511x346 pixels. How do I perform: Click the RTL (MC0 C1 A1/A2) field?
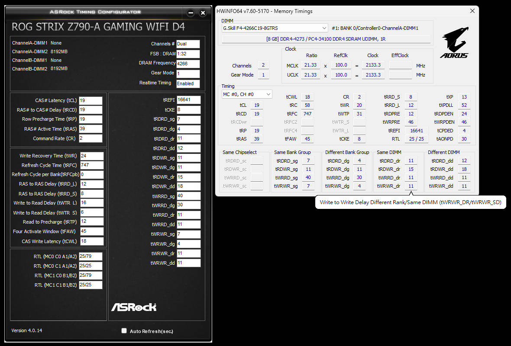point(91,266)
